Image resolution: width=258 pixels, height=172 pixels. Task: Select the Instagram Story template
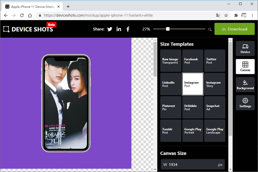(215, 84)
